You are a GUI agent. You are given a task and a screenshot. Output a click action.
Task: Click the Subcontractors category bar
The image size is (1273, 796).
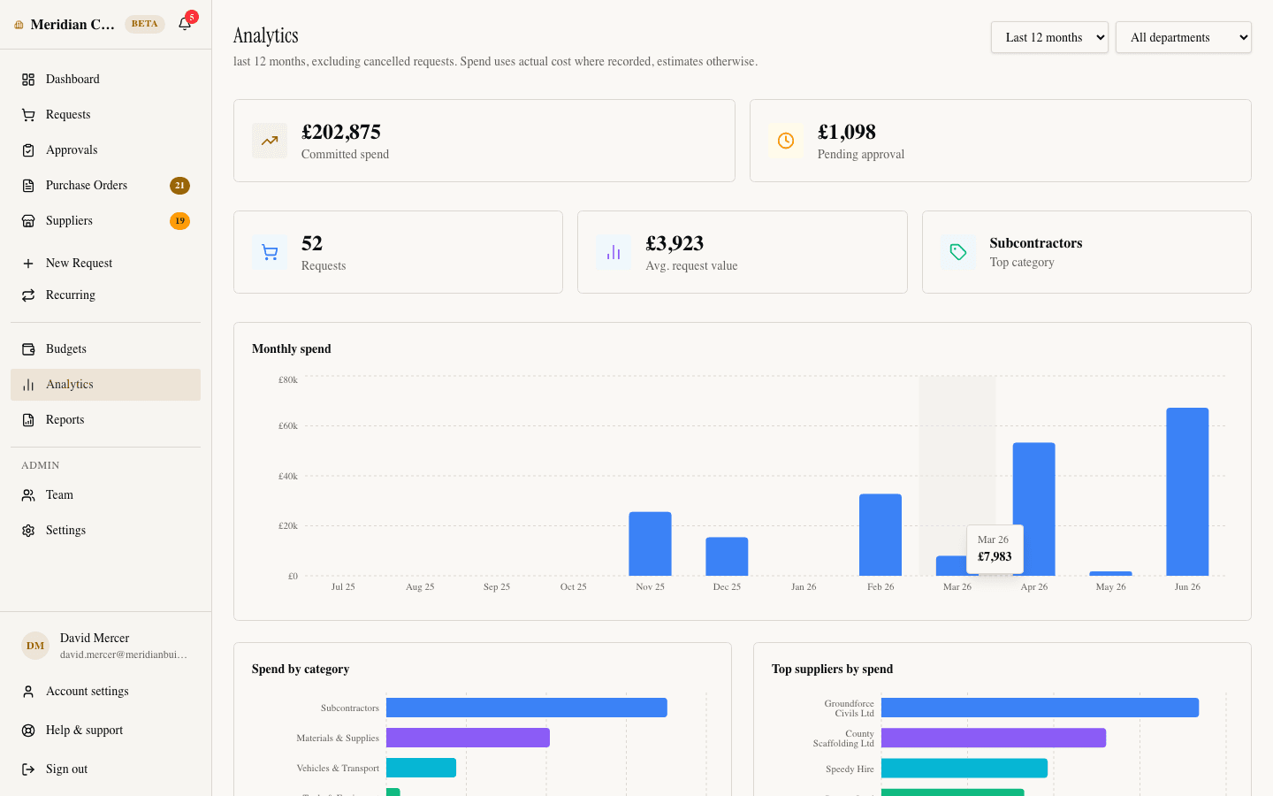tap(527, 708)
